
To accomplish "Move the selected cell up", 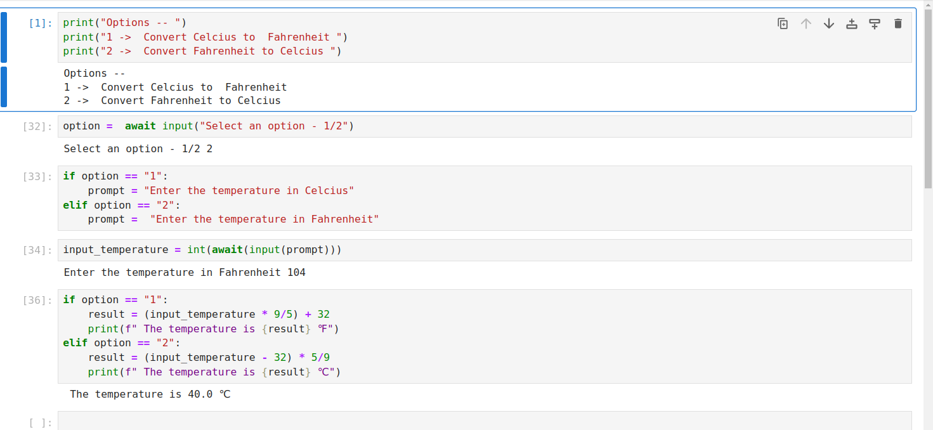I will (x=806, y=23).
